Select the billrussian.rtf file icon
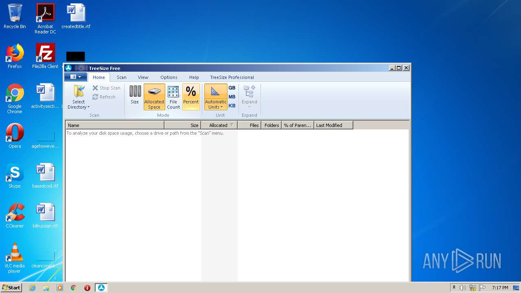Screen dimensions: 521x293 pyautogui.click(x=45, y=216)
